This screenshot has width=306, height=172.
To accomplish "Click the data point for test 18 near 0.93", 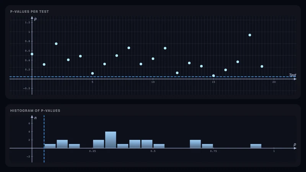I will tap(250, 35).
